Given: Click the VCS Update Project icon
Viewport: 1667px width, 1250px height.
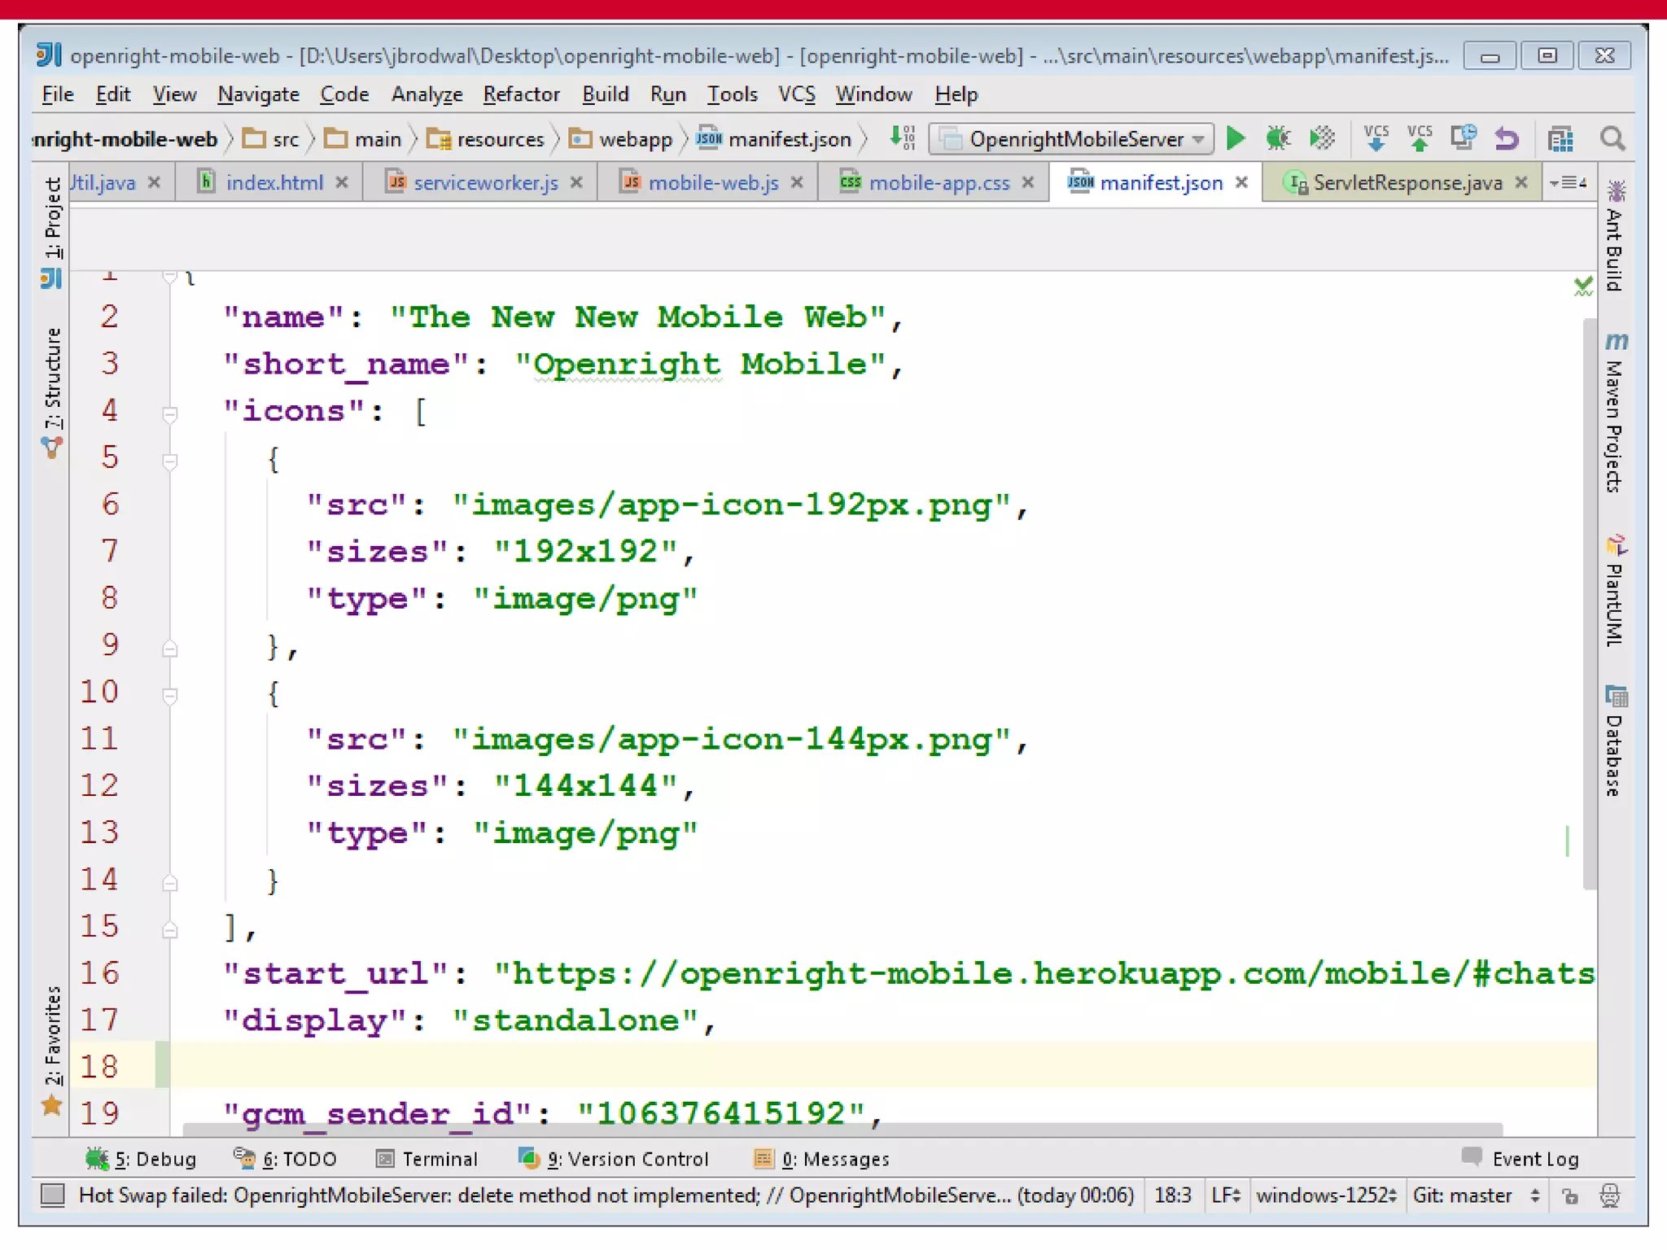Looking at the screenshot, I should pyautogui.click(x=1376, y=138).
